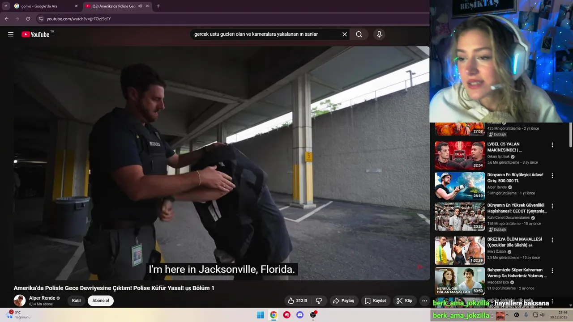The height and width of the screenshot is (322, 573).
Task: Open the Alper Rende channel name link
Action: coord(42,298)
